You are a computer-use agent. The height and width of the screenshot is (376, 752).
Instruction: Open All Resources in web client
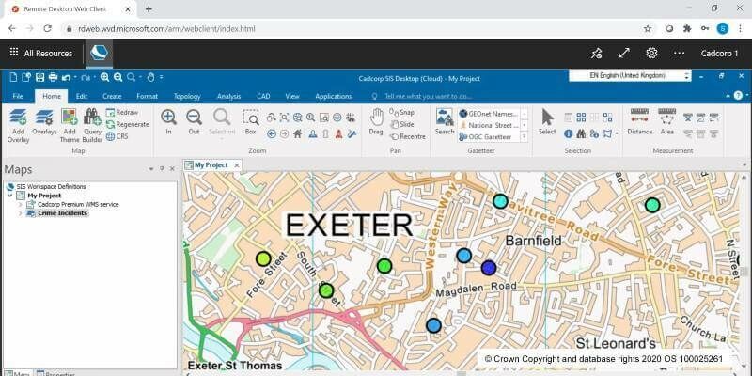(x=41, y=54)
